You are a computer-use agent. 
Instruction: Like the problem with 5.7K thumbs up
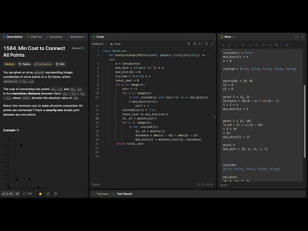coord(8,194)
